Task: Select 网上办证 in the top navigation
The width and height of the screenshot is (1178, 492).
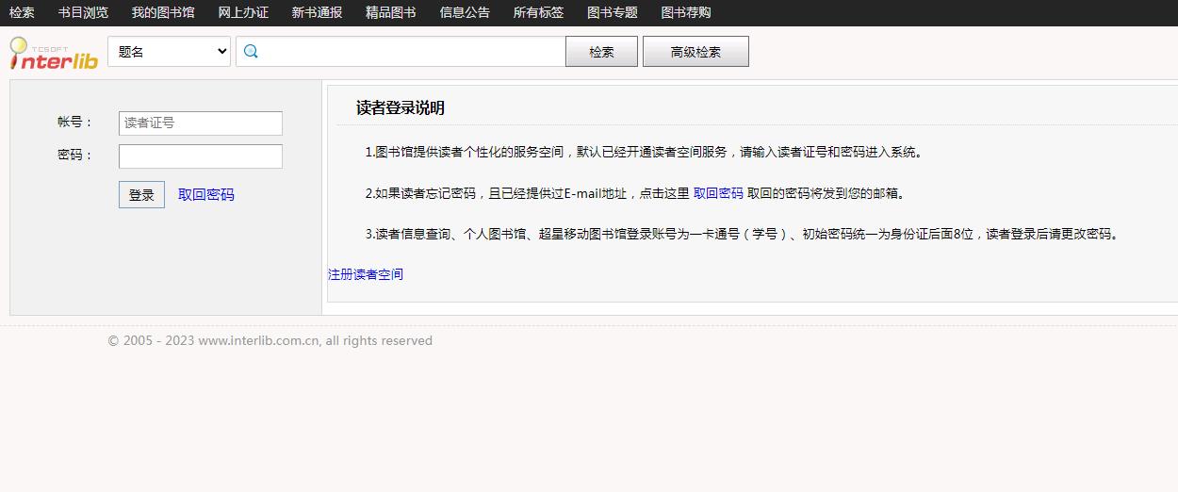Action: pos(243,12)
